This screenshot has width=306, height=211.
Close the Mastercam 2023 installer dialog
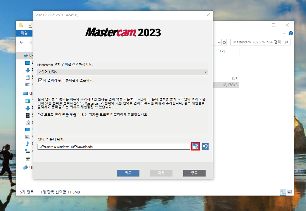[208, 15]
